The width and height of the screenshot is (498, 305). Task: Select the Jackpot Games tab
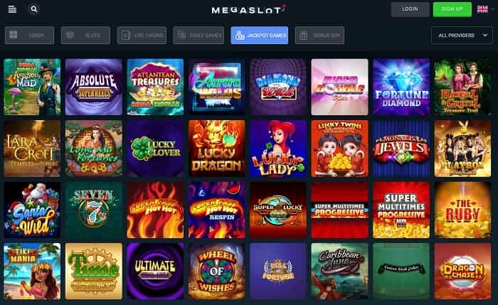(260, 36)
